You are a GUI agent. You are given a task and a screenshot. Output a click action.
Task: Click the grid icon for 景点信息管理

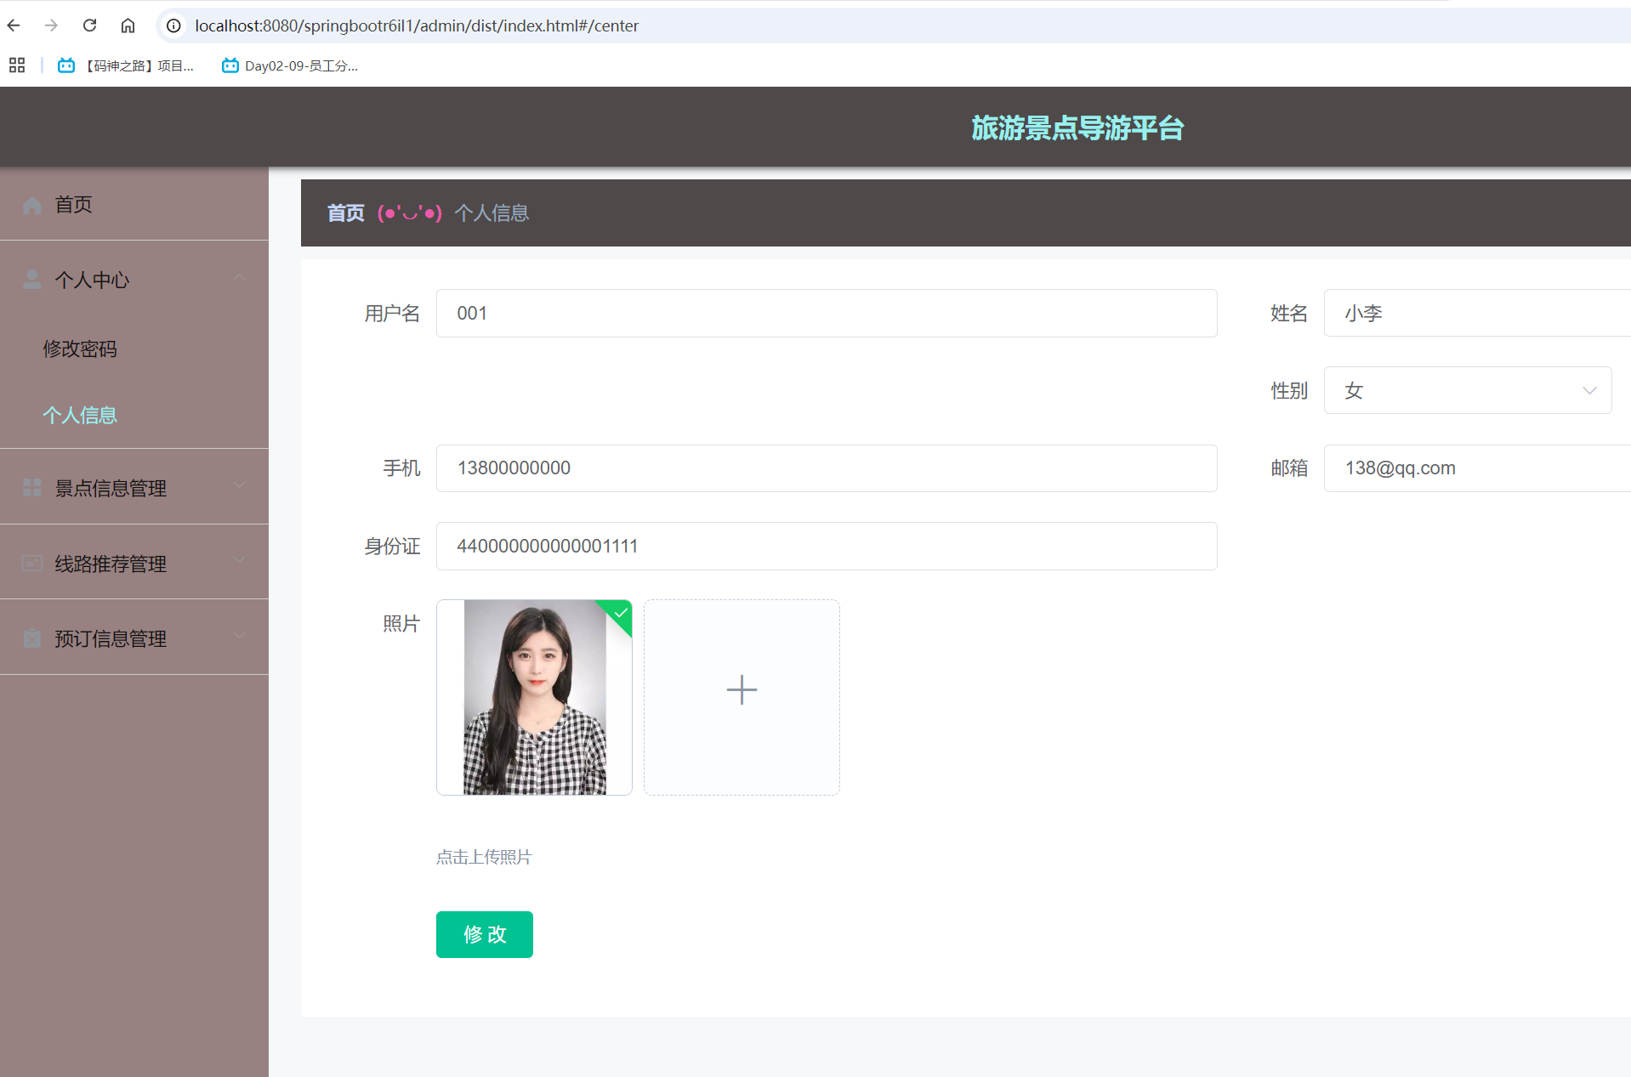click(31, 487)
